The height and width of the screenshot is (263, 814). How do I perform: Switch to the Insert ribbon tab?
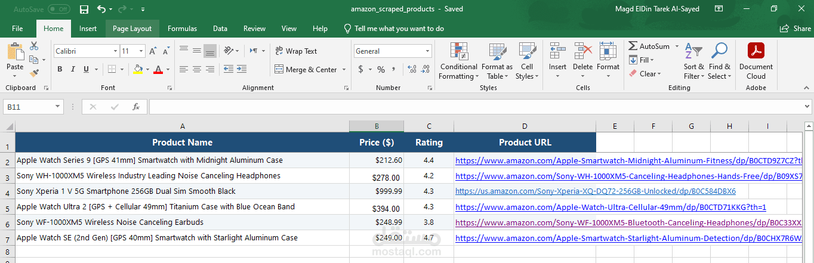tap(88, 29)
